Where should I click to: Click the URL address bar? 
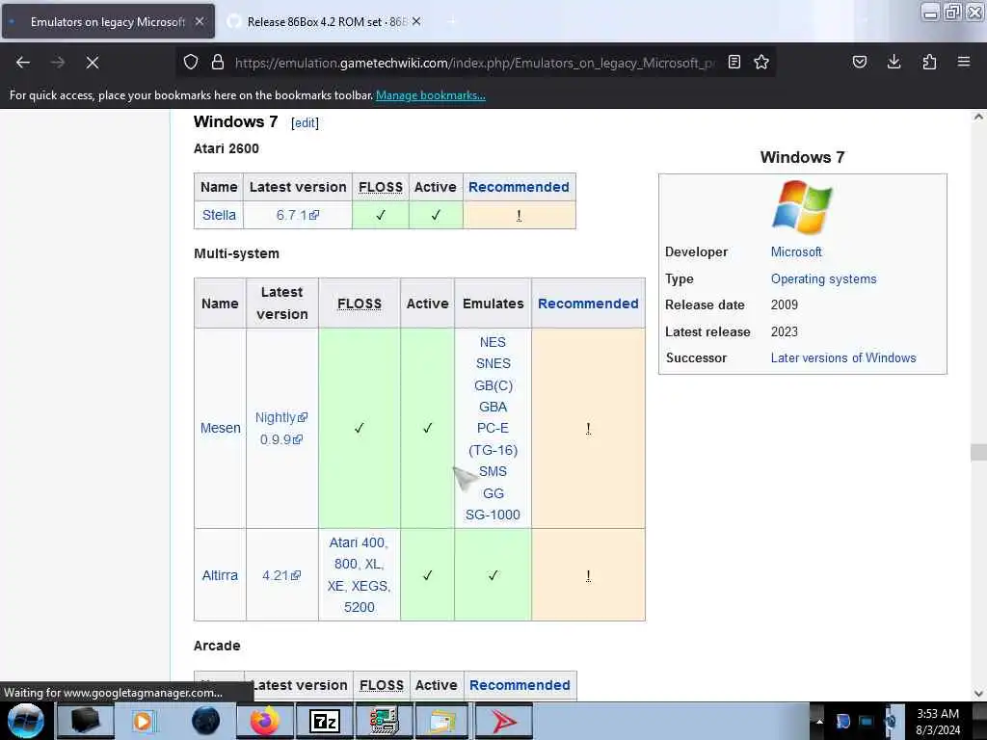point(473,63)
